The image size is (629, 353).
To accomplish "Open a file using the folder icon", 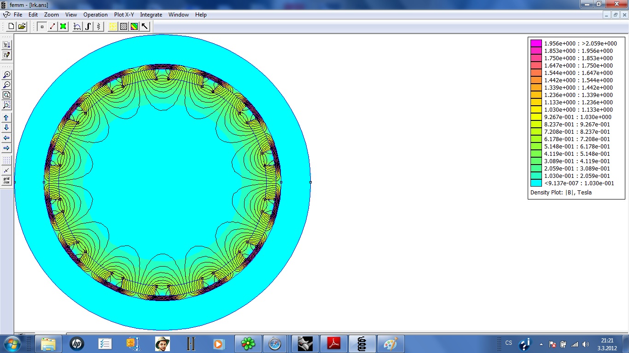I will (22, 27).
